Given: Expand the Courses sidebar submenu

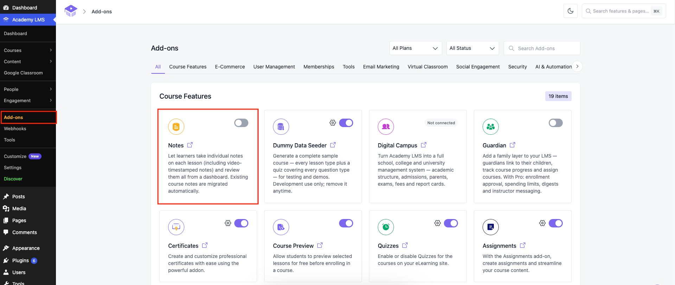Looking at the screenshot, I should point(28,50).
